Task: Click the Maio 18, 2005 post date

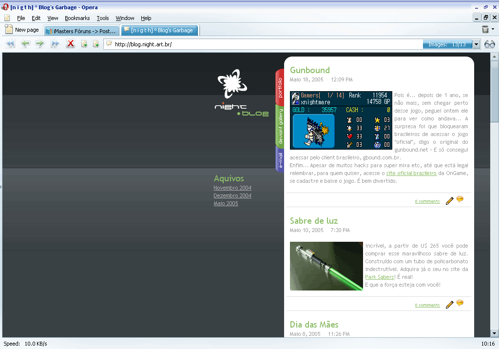Action: pyautogui.click(x=307, y=79)
